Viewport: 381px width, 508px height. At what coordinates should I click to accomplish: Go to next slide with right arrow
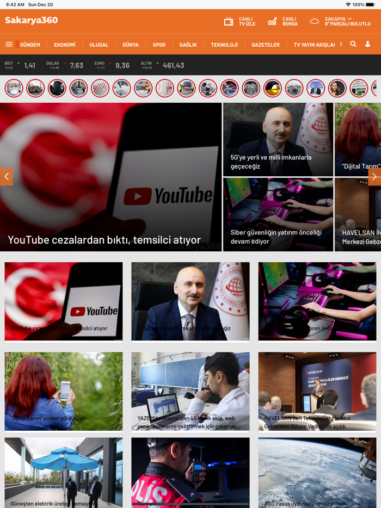(374, 177)
